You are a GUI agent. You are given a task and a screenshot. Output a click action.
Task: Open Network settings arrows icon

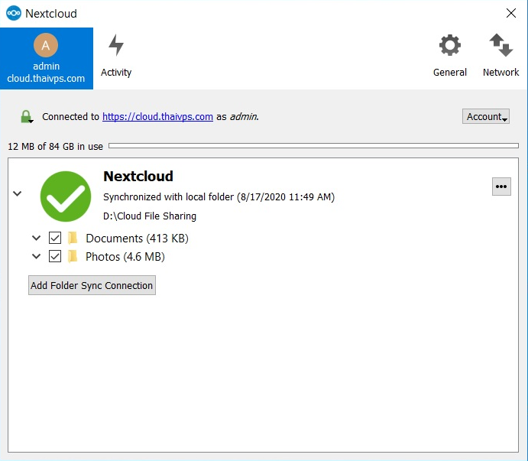pyautogui.click(x=500, y=46)
